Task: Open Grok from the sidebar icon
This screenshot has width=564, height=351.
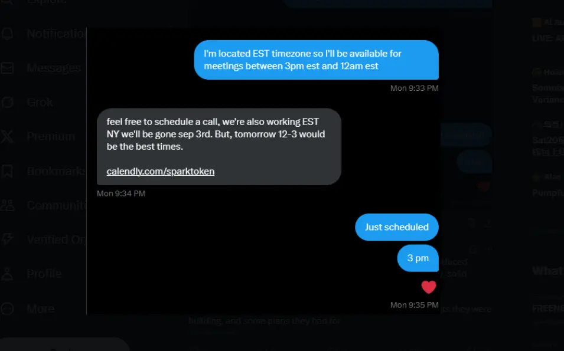Action: tap(8, 102)
